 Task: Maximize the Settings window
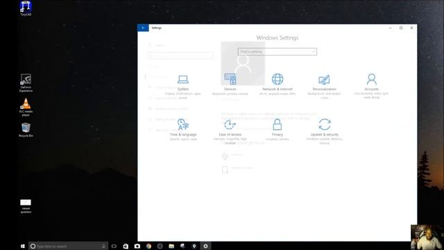401,28
